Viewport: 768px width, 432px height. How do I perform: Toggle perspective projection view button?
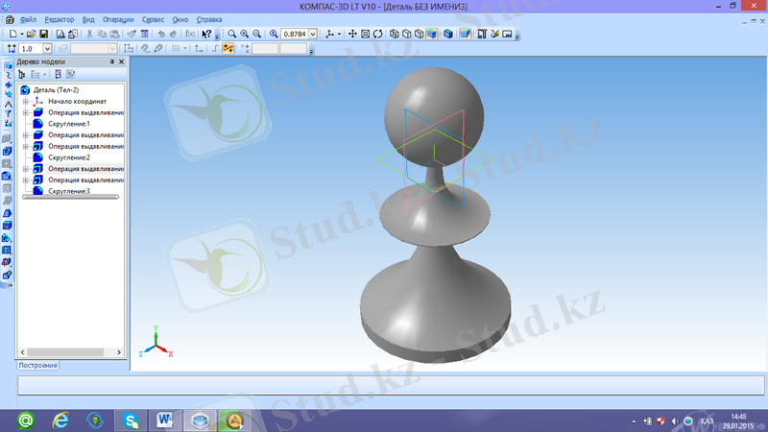click(x=466, y=34)
